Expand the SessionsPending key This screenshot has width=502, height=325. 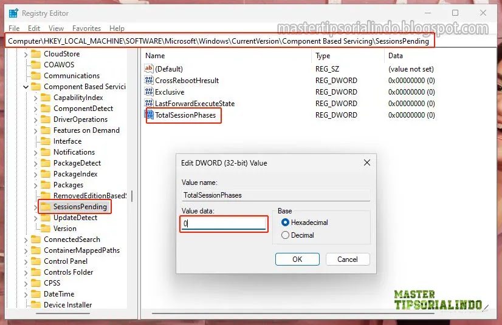tap(35, 207)
